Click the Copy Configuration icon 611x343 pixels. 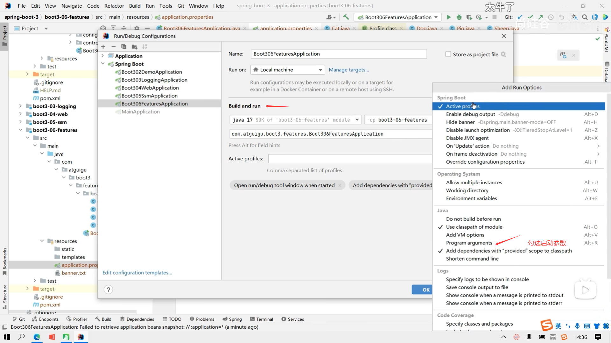124,47
